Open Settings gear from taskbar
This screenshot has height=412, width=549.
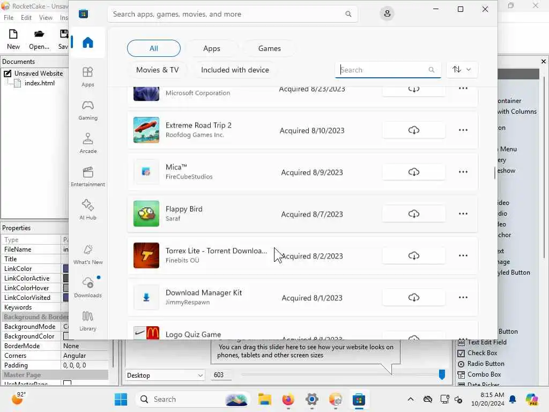coord(311,399)
